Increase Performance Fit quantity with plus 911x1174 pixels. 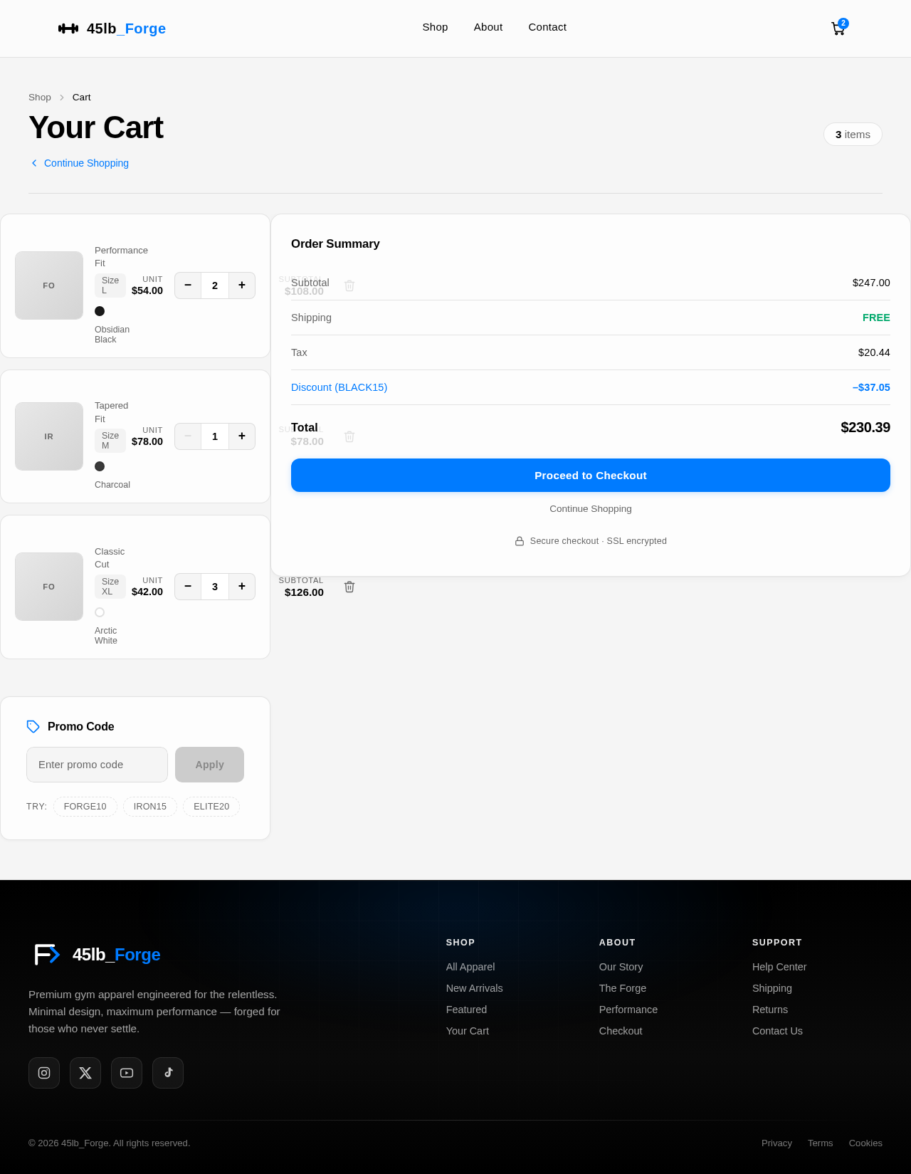tap(242, 285)
